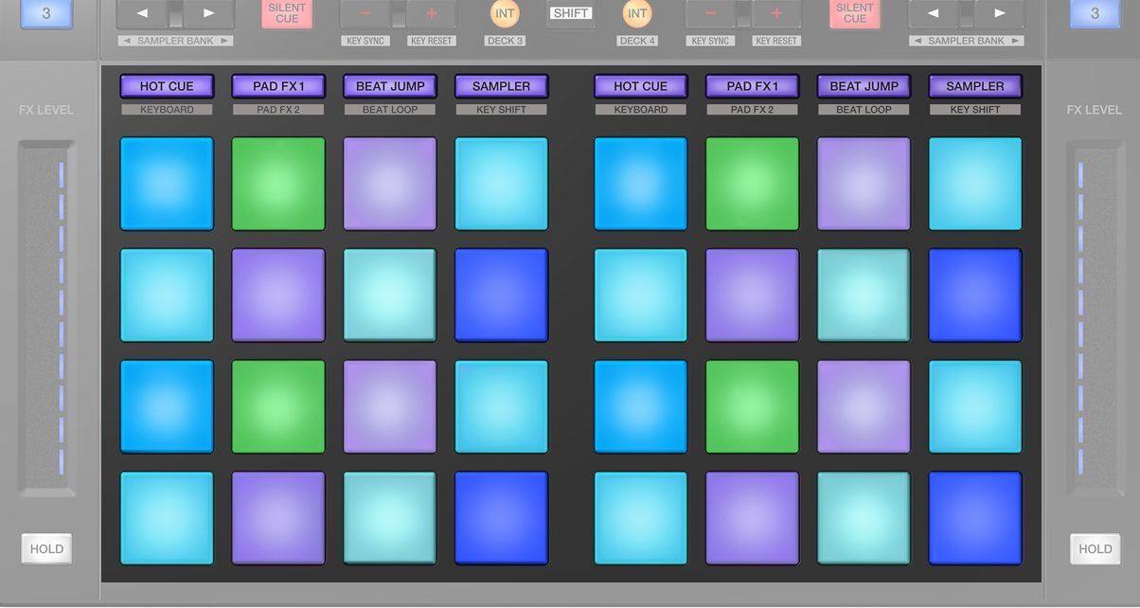The width and height of the screenshot is (1140, 608).
Task: Tap right deck top-row blue pad under HOT CUE
Action: point(641,184)
